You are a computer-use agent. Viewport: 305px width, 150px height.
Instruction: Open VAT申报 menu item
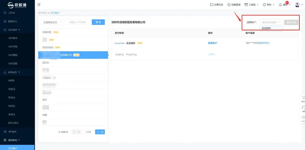click(13, 47)
